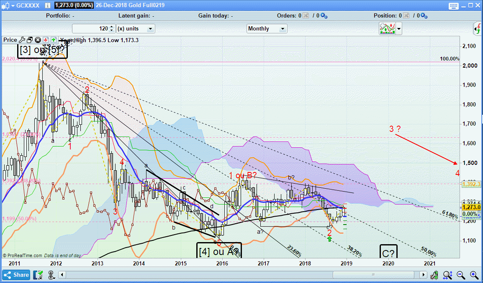Click the 'C?' annotation box
The image size is (483, 283).
(388, 252)
